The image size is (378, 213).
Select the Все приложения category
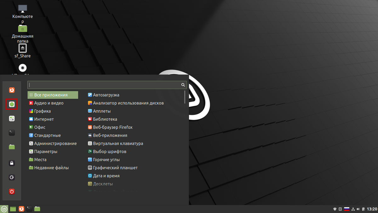pyautogui.click(x=53, y=95)
